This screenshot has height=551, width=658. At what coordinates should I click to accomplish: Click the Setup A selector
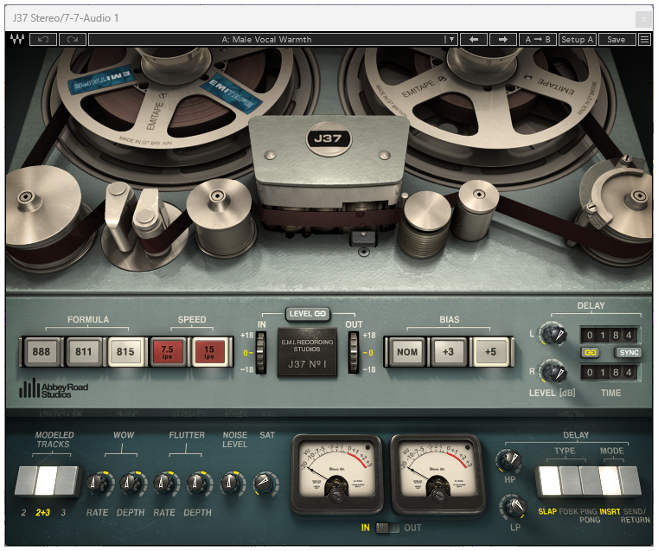click(x=577, y=40)
